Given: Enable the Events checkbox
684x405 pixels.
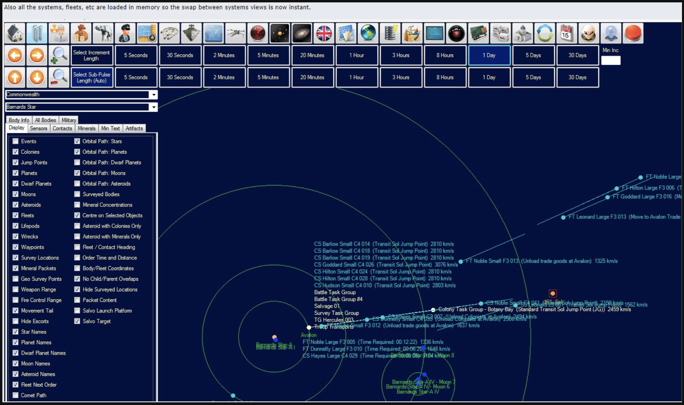Looking at the screenshot, I should click(15, 141).
